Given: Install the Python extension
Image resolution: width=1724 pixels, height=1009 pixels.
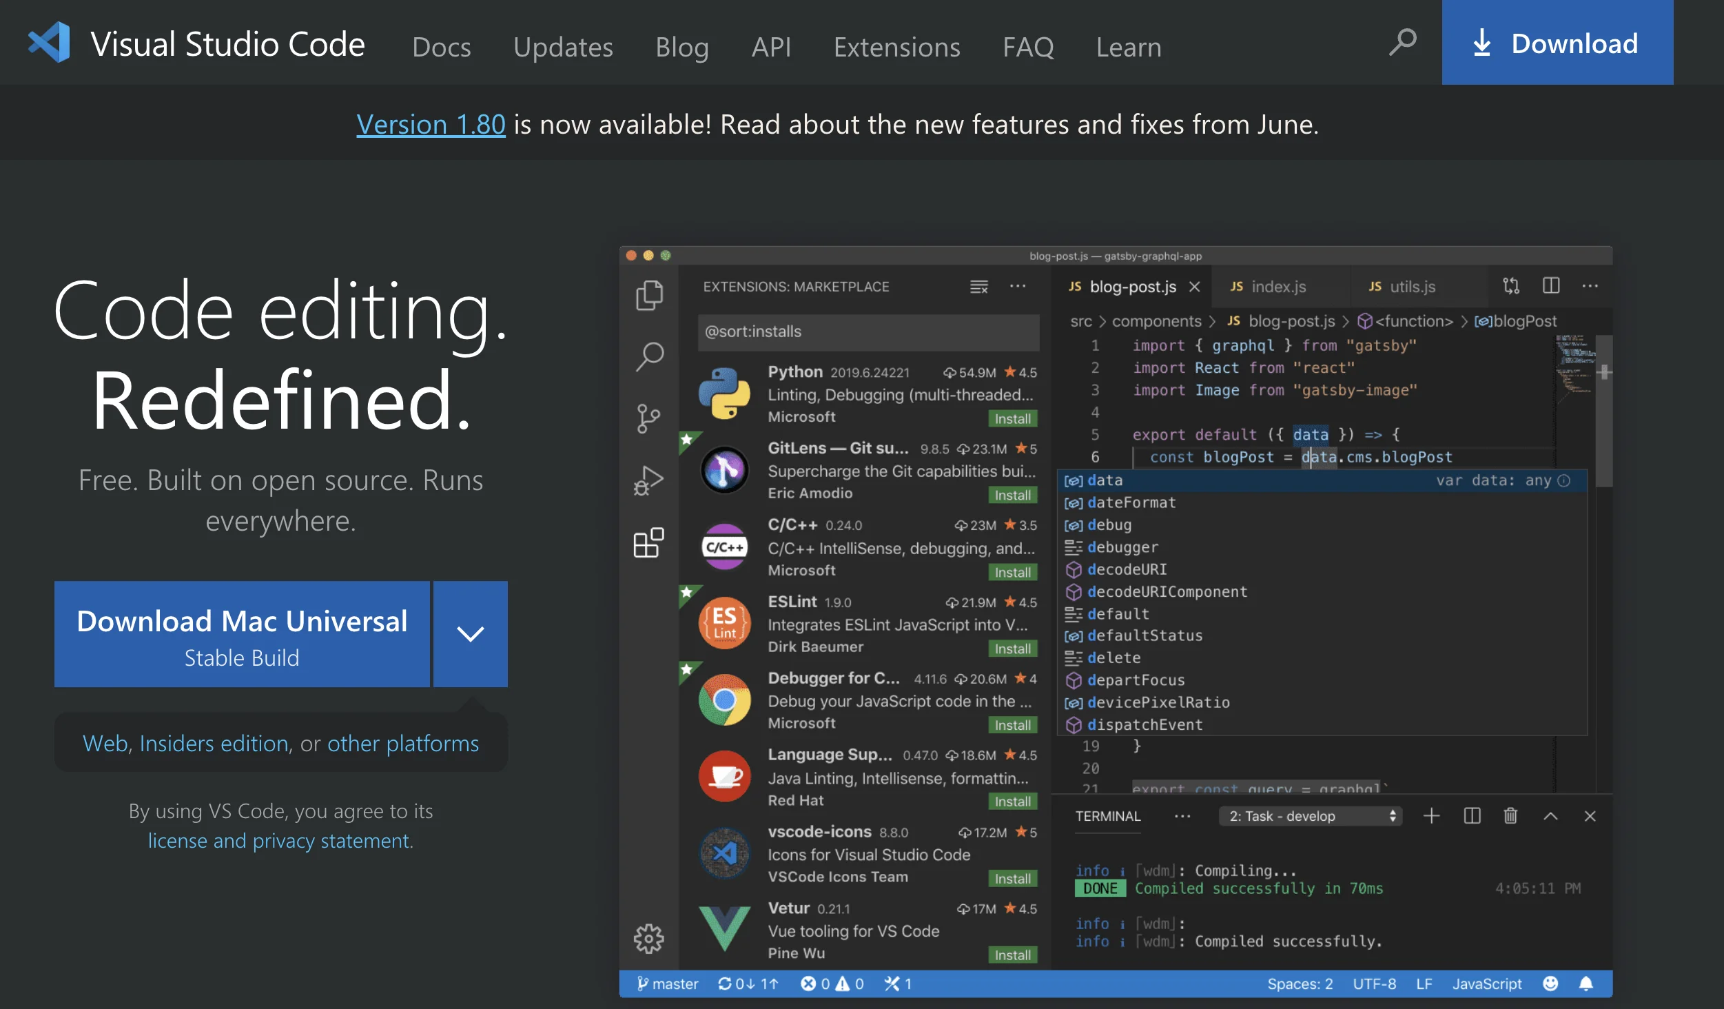Looking at the screenshot, I should 1012,418.
